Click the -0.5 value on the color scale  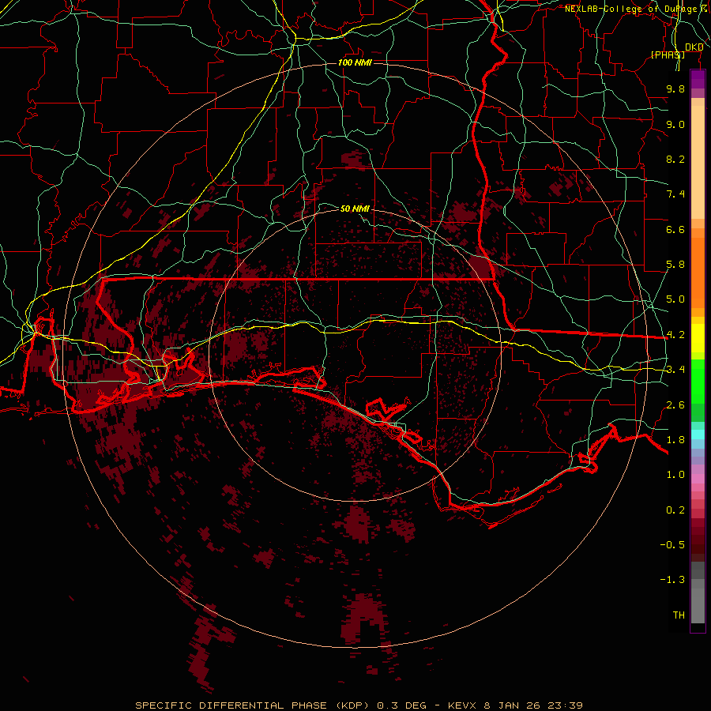[672, 545]
